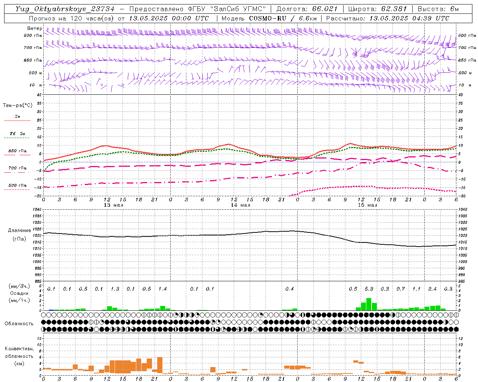Image resolution: width=478 pixels, height=382 pixels.
Task: Click the Долгота: 66.021 value
Action: pyautogui.click(x=307, y=9)
